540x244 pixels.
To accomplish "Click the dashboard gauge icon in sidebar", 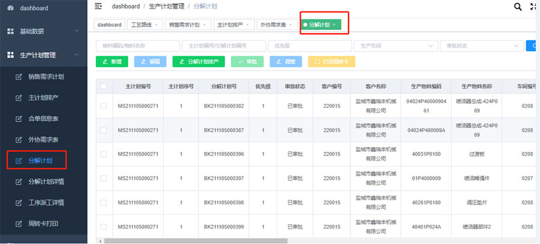I will [x=11, y=8].
